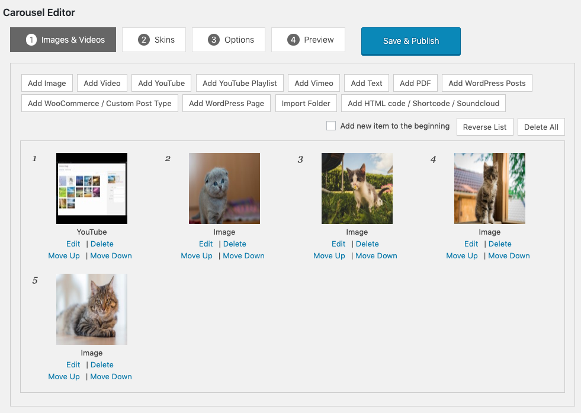581x413 pixels.
Task: Open the Import Folder option
Action: (306, 103)
